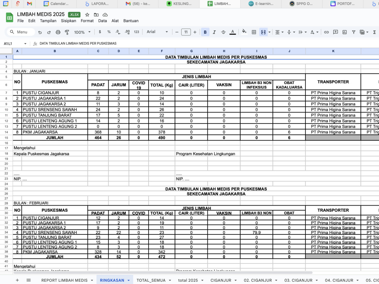Open the fill color picker
This screenshot has width=379, height=284.
coord(244,32)
